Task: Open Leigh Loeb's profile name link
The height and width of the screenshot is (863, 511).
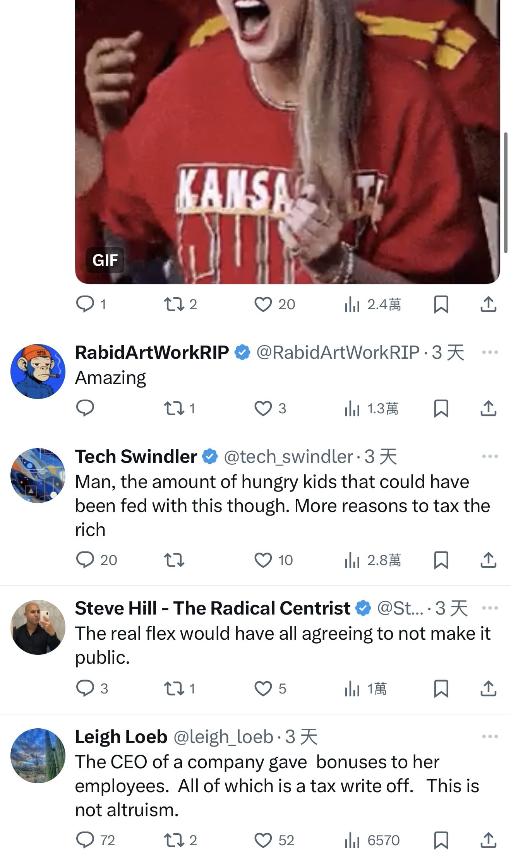Action: tap(121, 737)
